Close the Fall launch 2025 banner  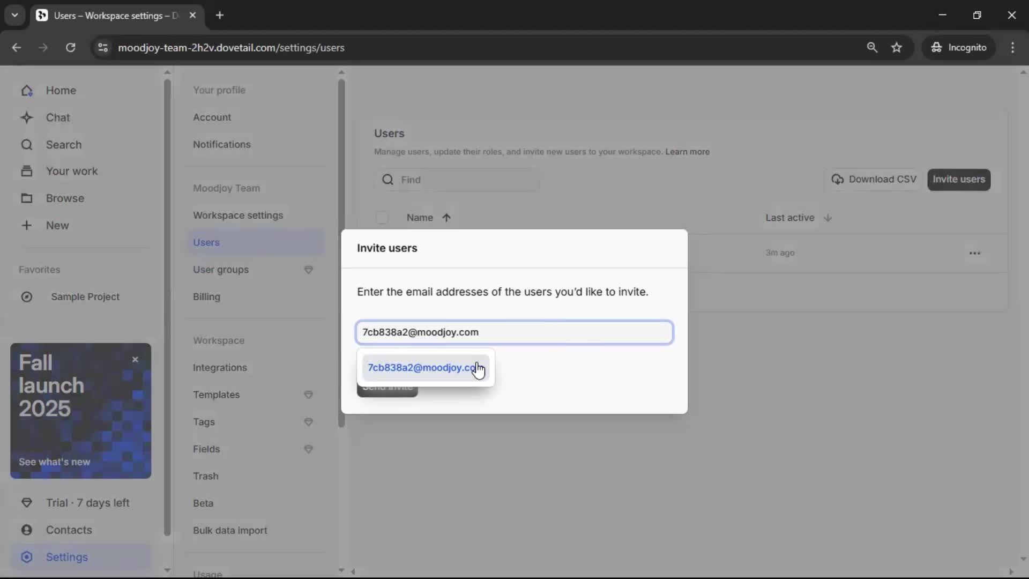[135, 360]
